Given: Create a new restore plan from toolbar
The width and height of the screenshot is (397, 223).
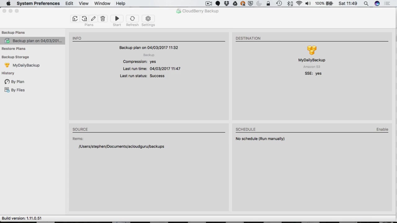Looking at the screenshot, I should point(84,19).
